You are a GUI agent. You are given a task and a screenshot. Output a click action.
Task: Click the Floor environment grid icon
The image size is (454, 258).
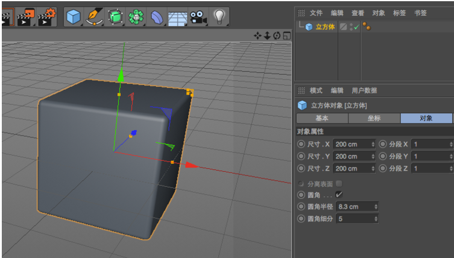(177, 17)
